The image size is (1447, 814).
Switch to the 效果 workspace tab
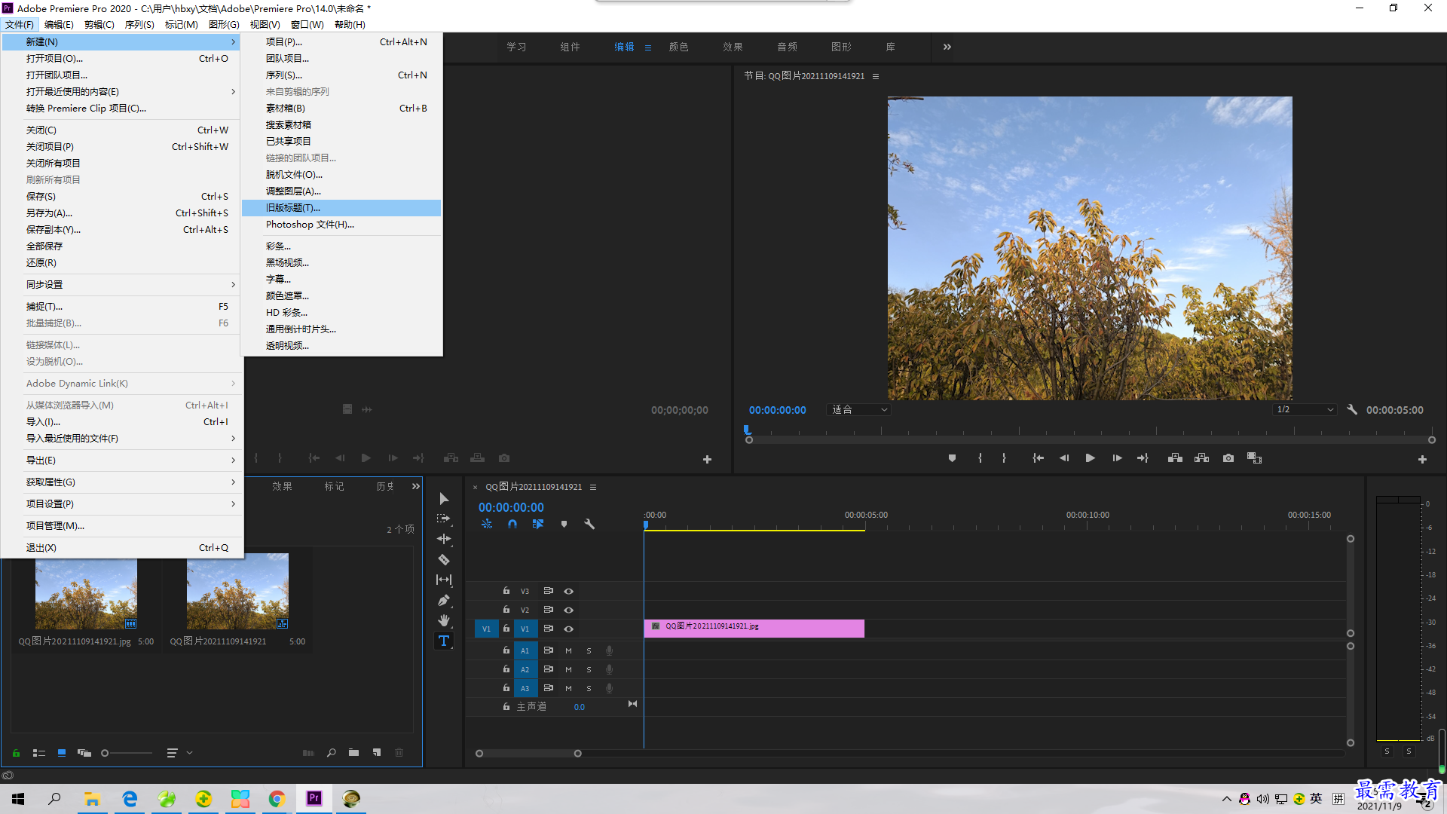733,47
